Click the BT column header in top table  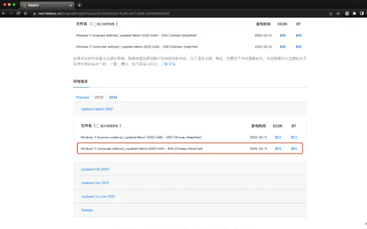click(x=299, y=24)
